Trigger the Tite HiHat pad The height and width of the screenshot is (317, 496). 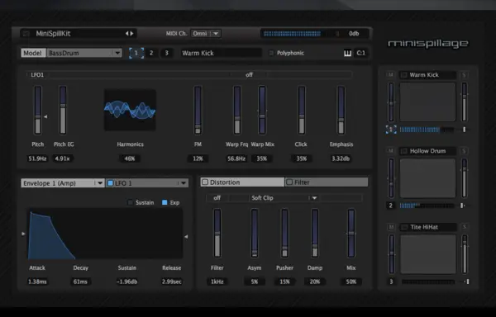[x=428, y=254]
